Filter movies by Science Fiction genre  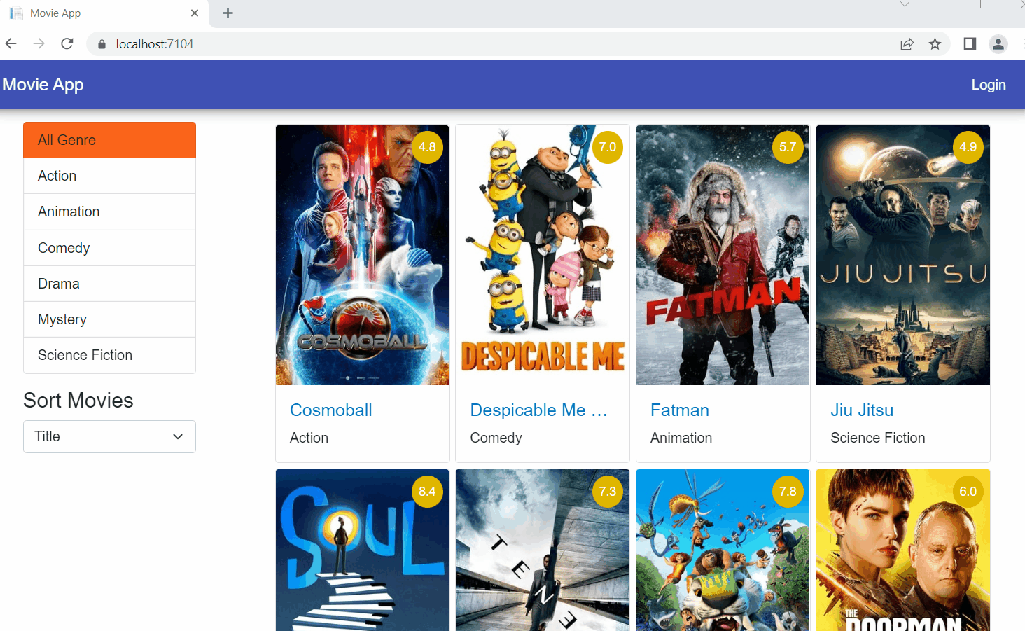[x=109, y=355]
